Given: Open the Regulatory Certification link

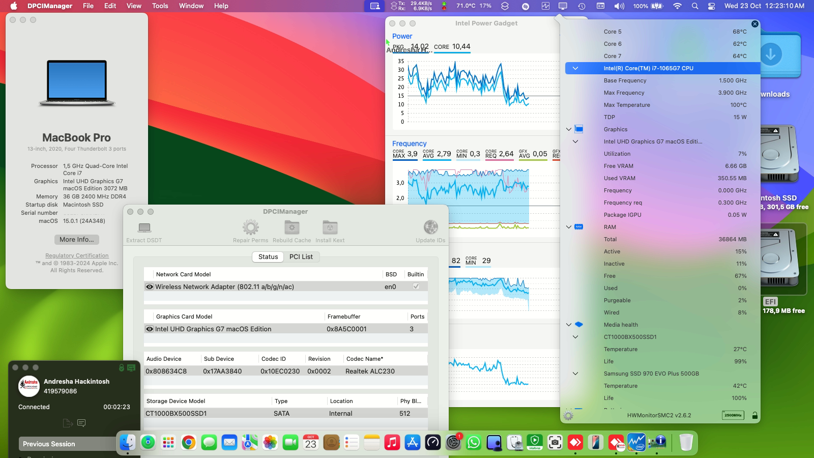Looking at the screenshot, I should pyautogui.click(x=76, y=255).
